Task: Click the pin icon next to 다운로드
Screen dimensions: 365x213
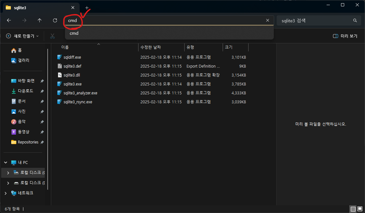Action: point(42,91)
